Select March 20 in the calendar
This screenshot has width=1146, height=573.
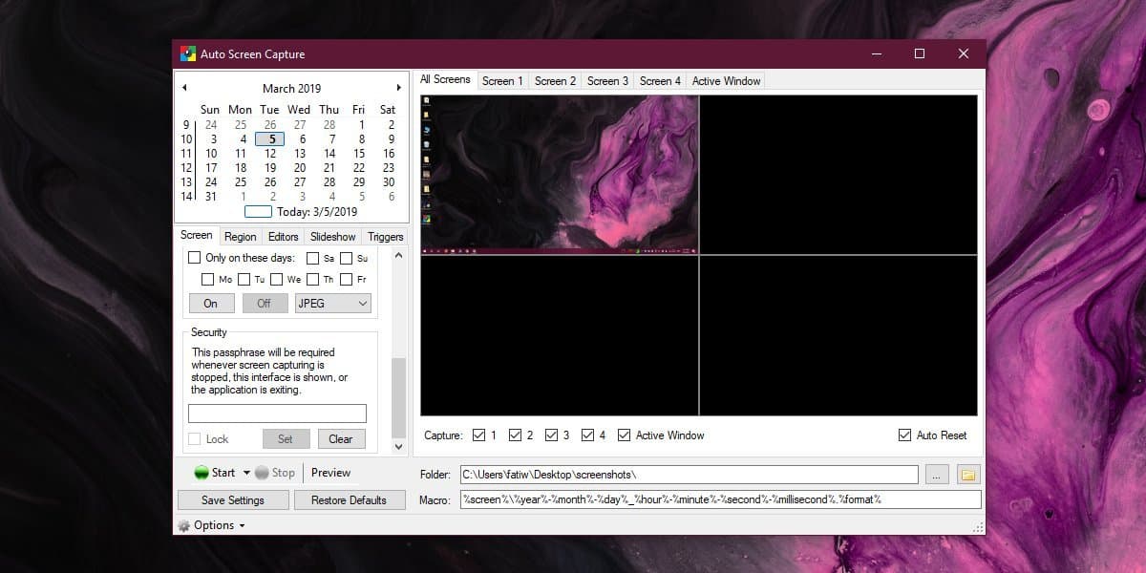300,167
